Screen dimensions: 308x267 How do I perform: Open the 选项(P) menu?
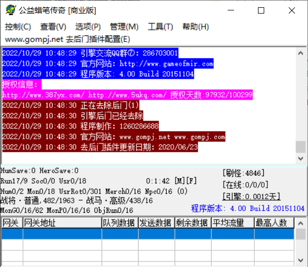(88, 27)
